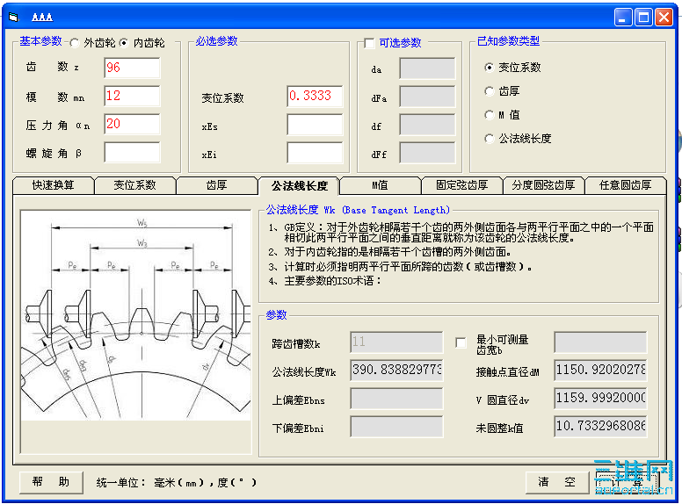Click the V 圆直径dv result field
682x504 pixels.
(600, 399)
